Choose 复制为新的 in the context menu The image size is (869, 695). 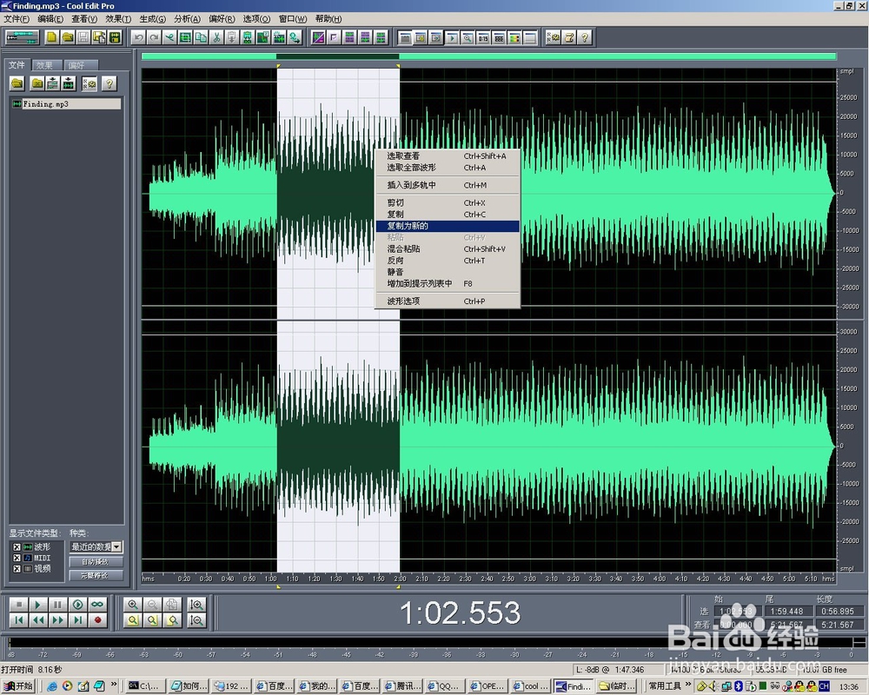[x=448, y=226]
